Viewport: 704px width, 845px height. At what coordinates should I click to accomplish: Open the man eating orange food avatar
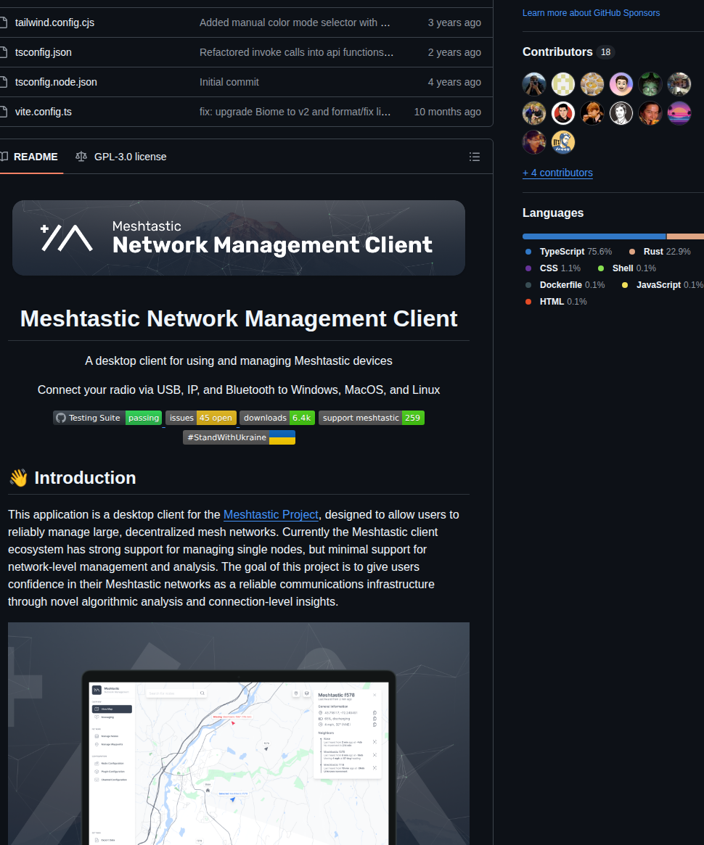(650, 113)
